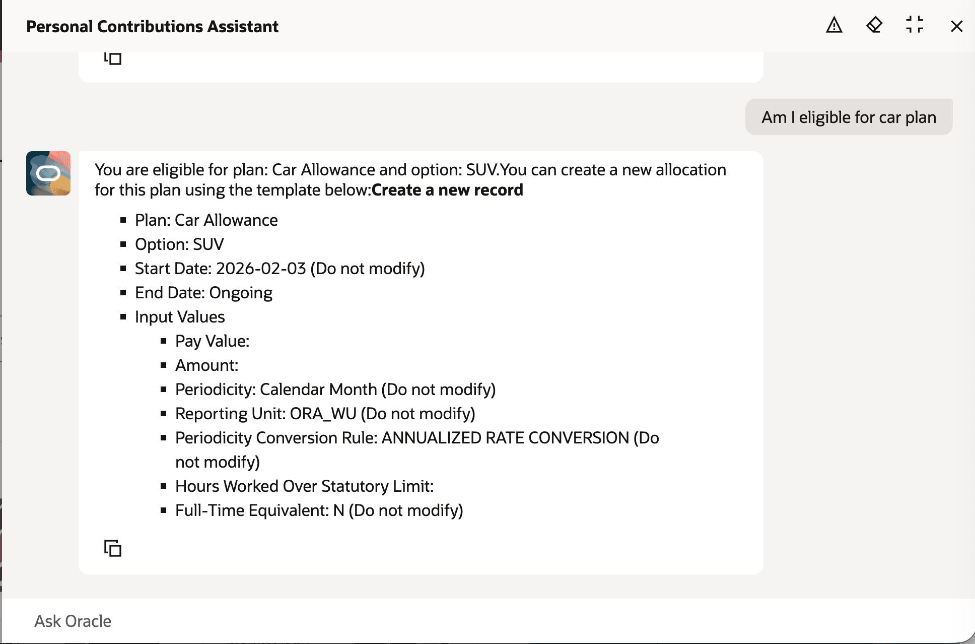Screen dimensions: 975x644
Task: Click the Start Date 2026-02-03 entry
Action: click(280, 268)
